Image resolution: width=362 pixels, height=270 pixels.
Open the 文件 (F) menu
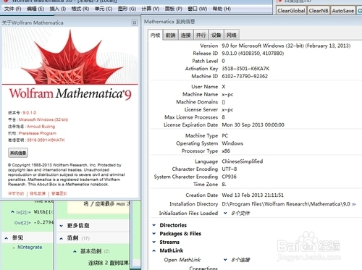point(13,9)
